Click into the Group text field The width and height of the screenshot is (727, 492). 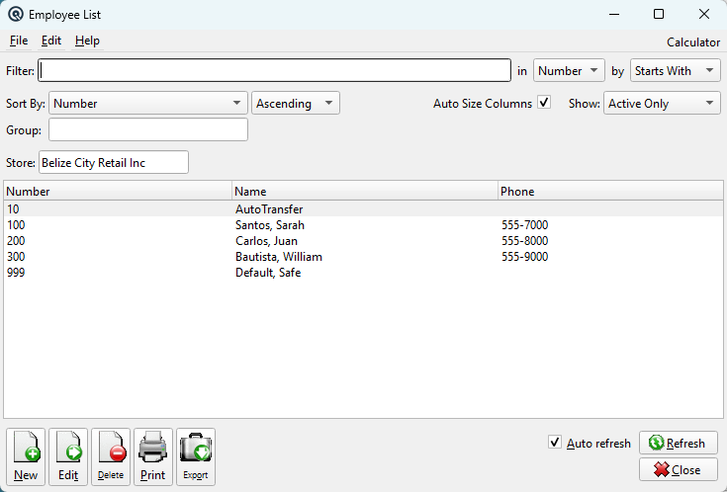coord(148,129)
